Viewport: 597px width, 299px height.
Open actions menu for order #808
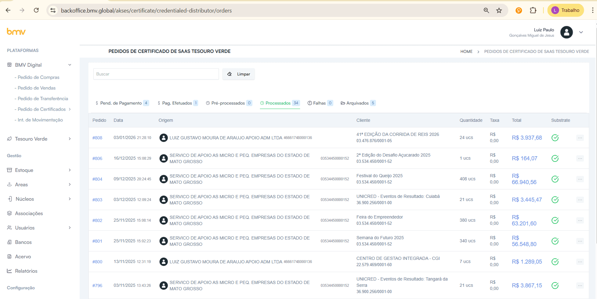580,138
